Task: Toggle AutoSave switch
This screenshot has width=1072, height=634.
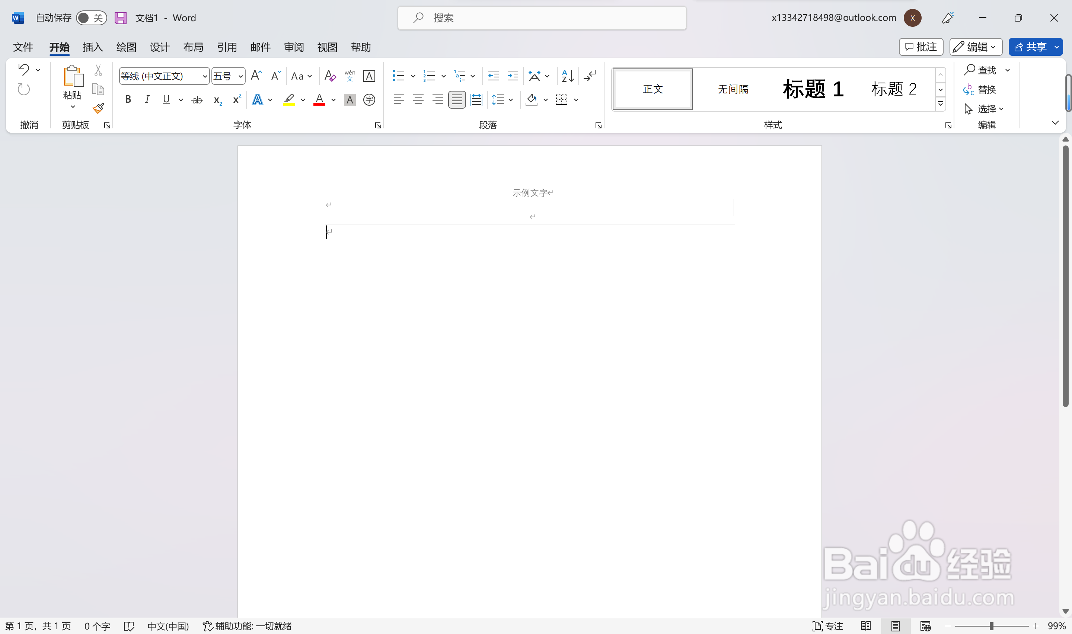Action: point(92,18)
